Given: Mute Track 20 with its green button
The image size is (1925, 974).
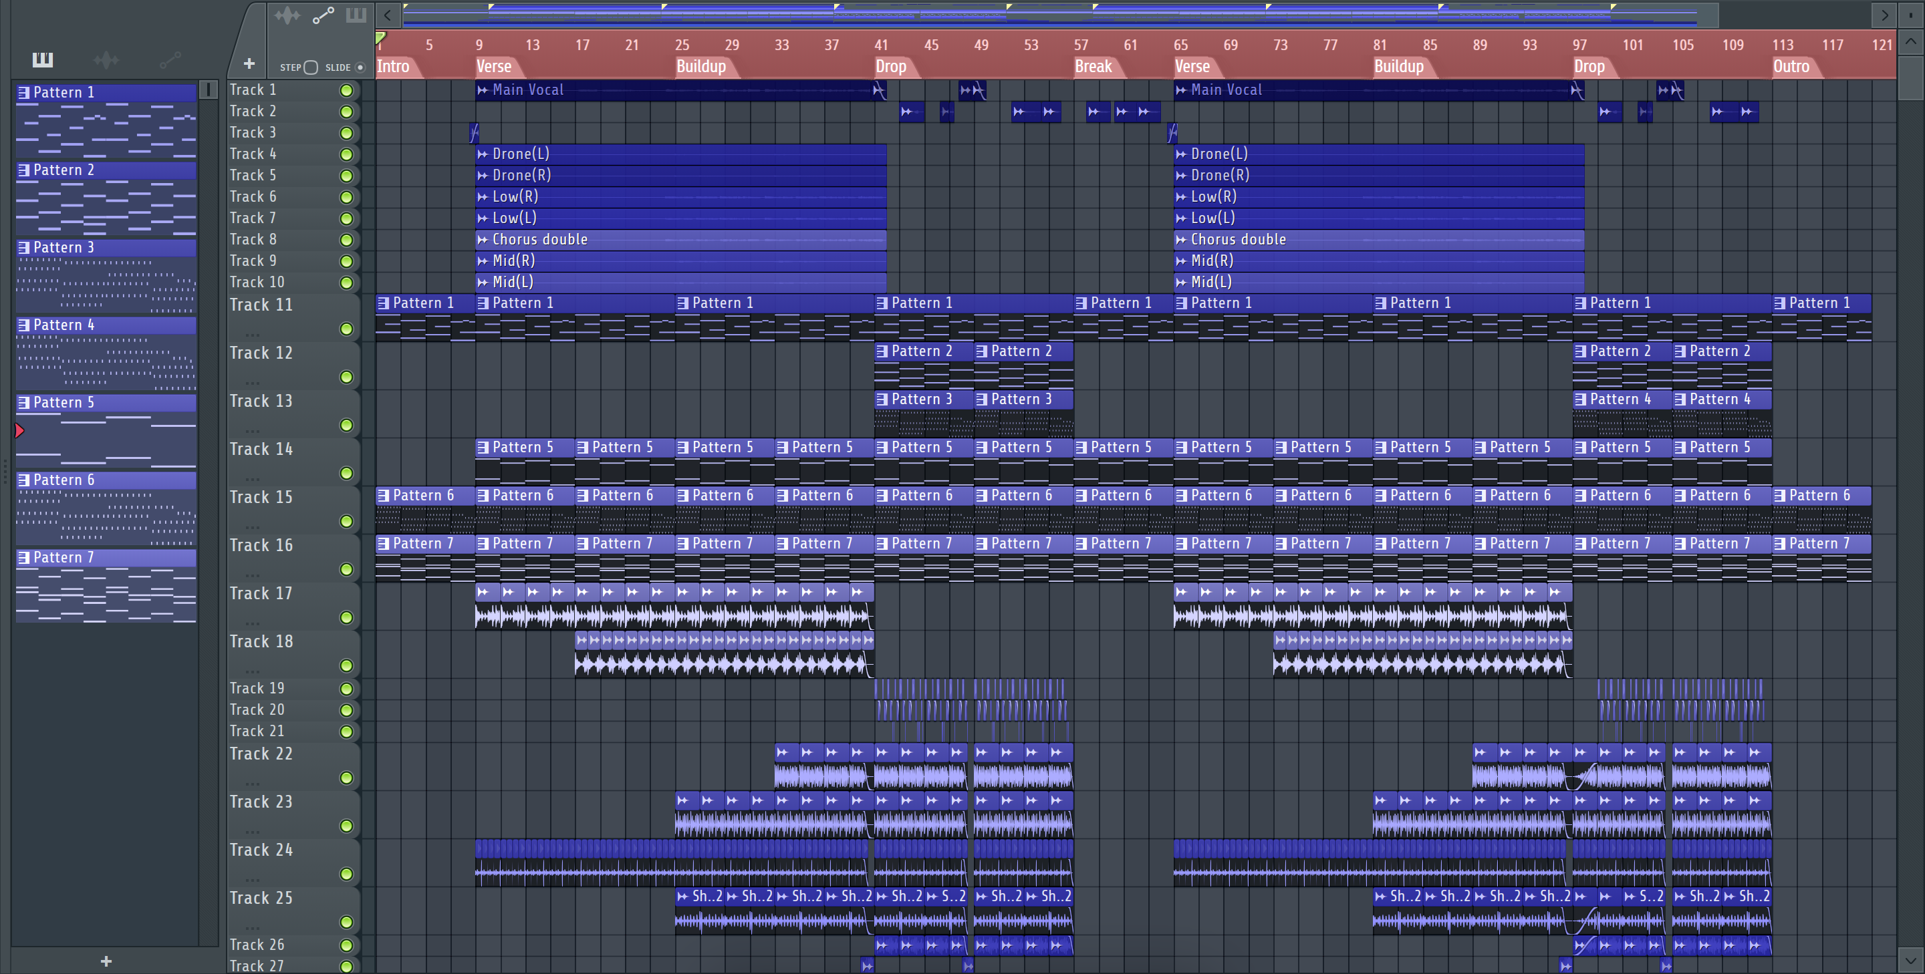Looking at the screenshot, I should [346, 710].
